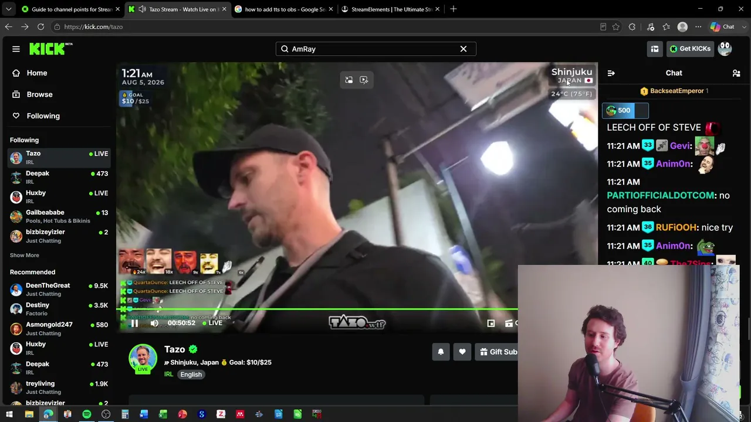Open PARTIOFFICIALDOTCOM's username in chat
This screenshot has height=422, width=751.
(x=660, y=195)
